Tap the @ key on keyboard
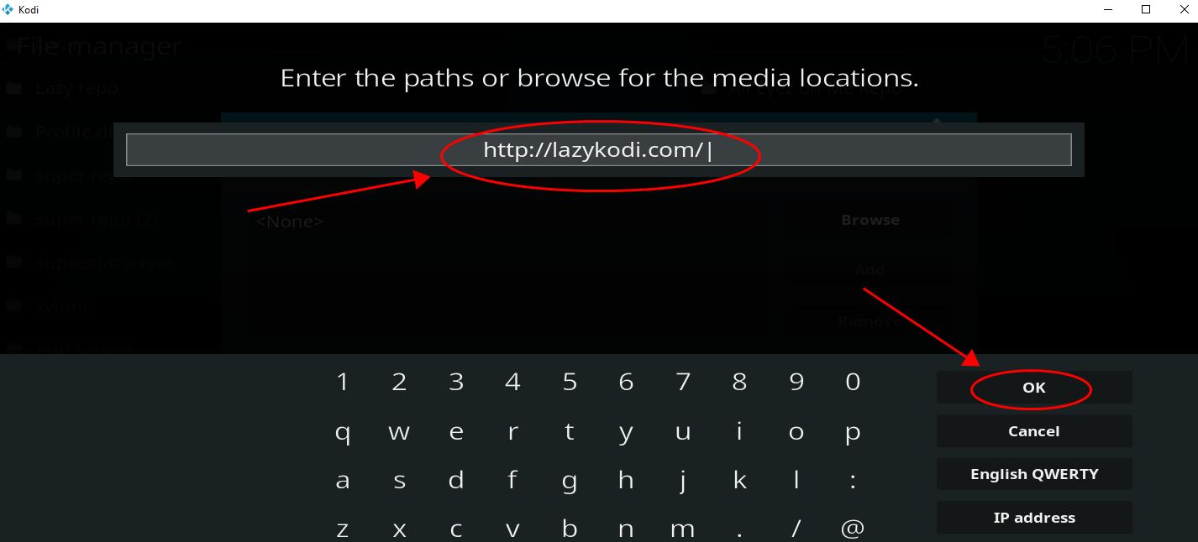 [853, 529]
